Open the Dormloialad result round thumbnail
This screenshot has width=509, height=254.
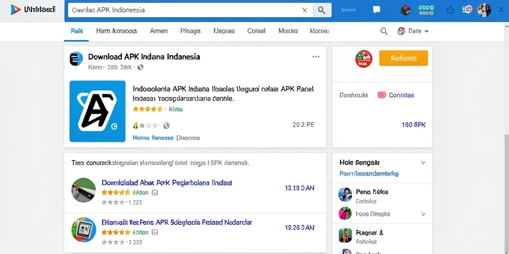(84, 190)
